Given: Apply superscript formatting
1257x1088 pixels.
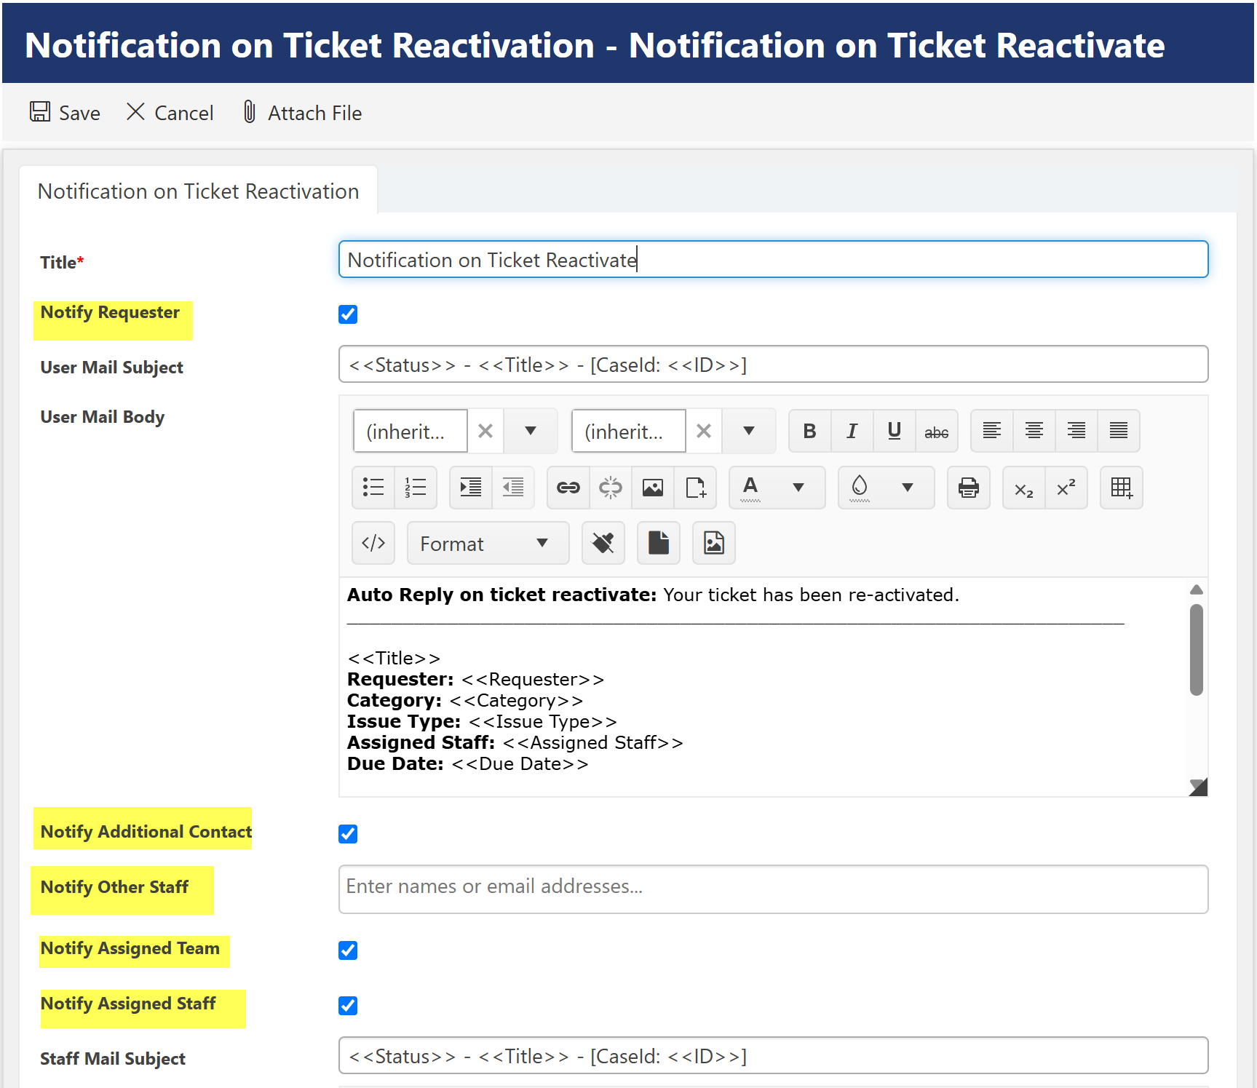Looking at the screenshot, I should (x=1066, y=488).
